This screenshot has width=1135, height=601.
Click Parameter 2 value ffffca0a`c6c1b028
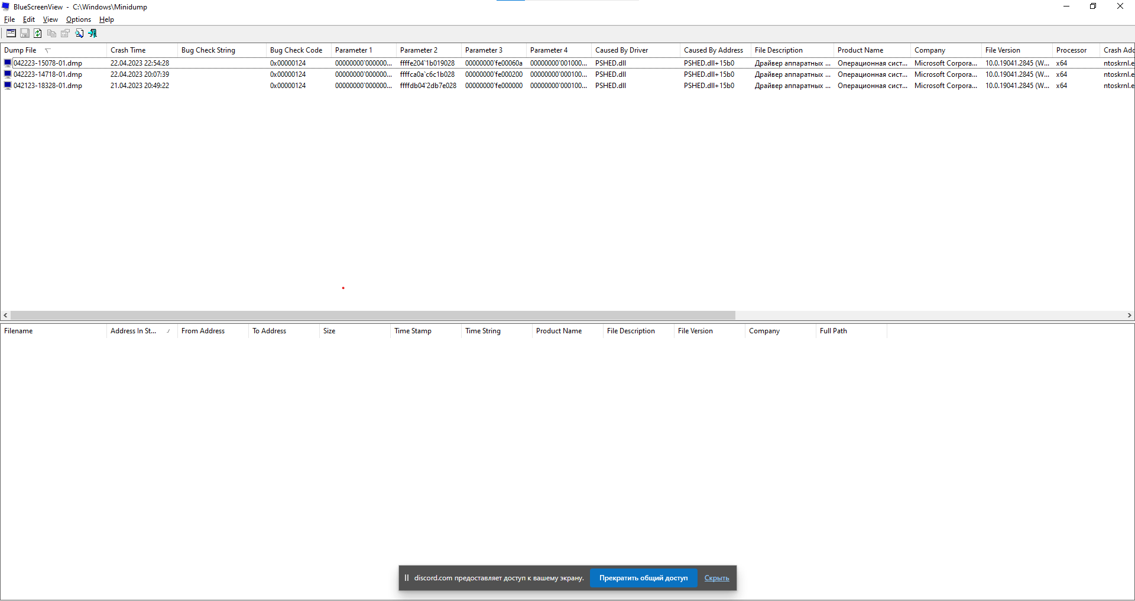[x=427, y=74]
